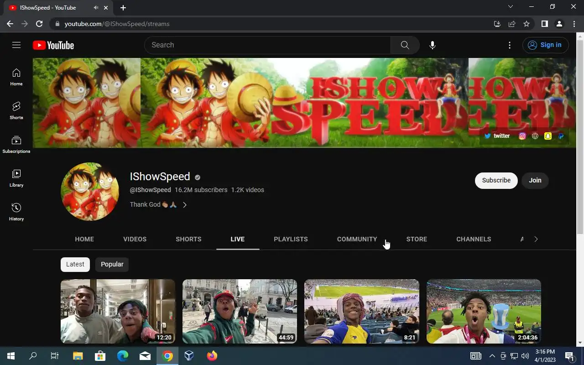584x365 pixels.
Task: Open the Instagram link on banner
Action: (522, 136)
